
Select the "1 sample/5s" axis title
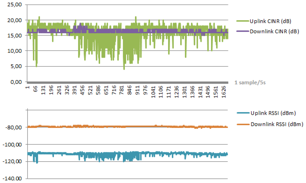pyautogui.click(x=250, y=83)
